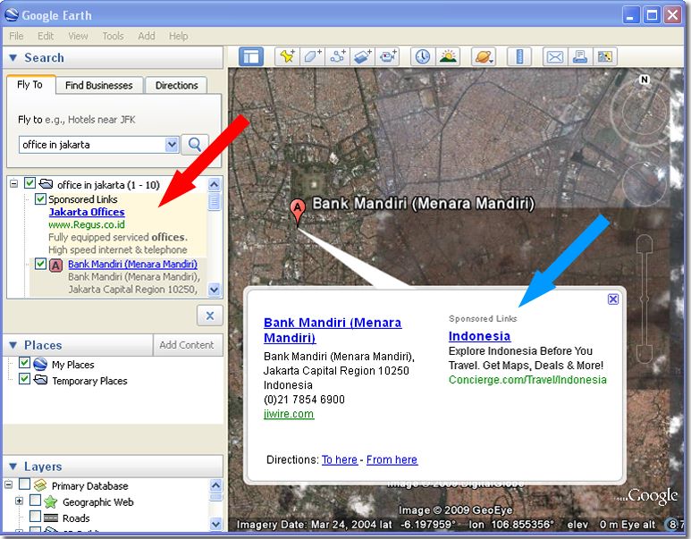Viewport: 691px width, 539px height.
Task: Click the My Places globe icon
Action: point(40,364)
